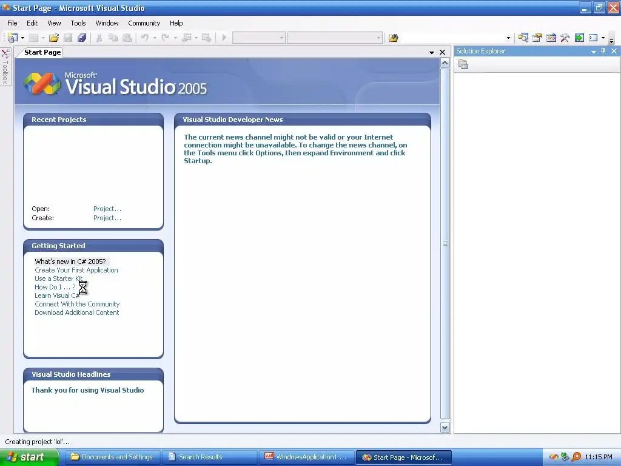
Task: Open the Solution Explorer window position dropdown
Action: click(x=593, y=52)
